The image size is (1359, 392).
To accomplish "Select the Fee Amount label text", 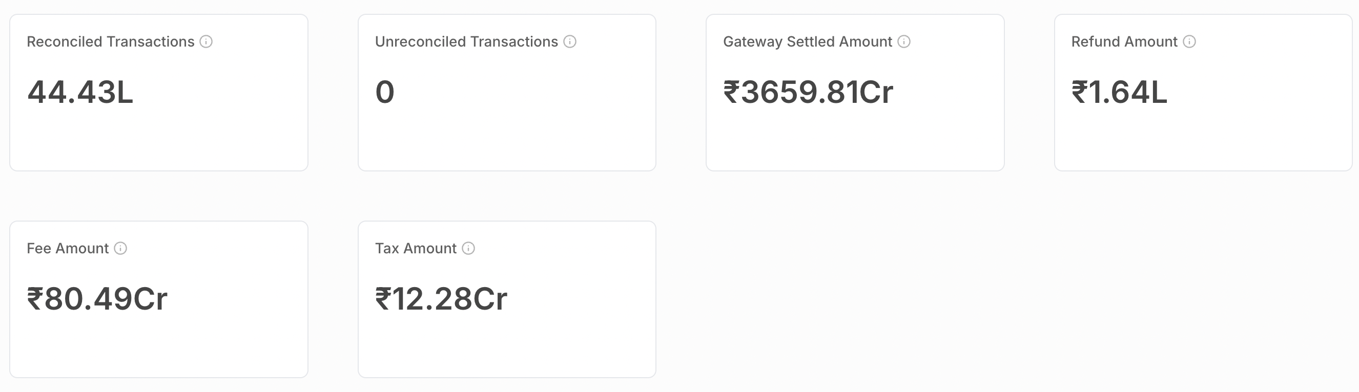I will [68, 248].
